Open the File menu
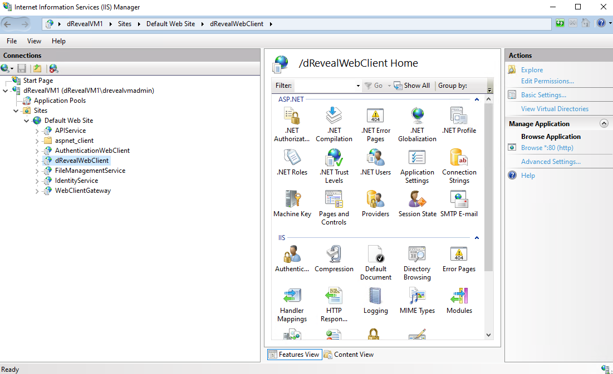 (12, 41)
